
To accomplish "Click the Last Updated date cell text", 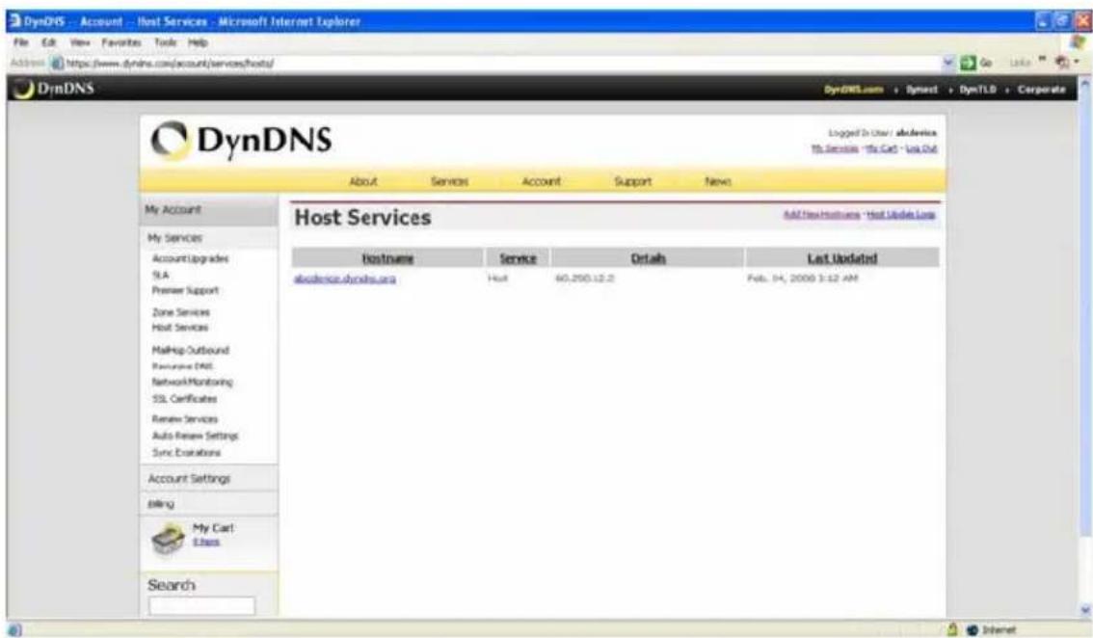I will pyautogui.click(x=803, y=279).
